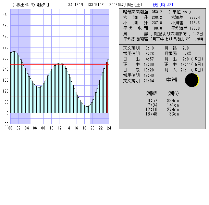Click the tide time 7:04
This screenshot has height=205, width=209.
click(152, 105)
